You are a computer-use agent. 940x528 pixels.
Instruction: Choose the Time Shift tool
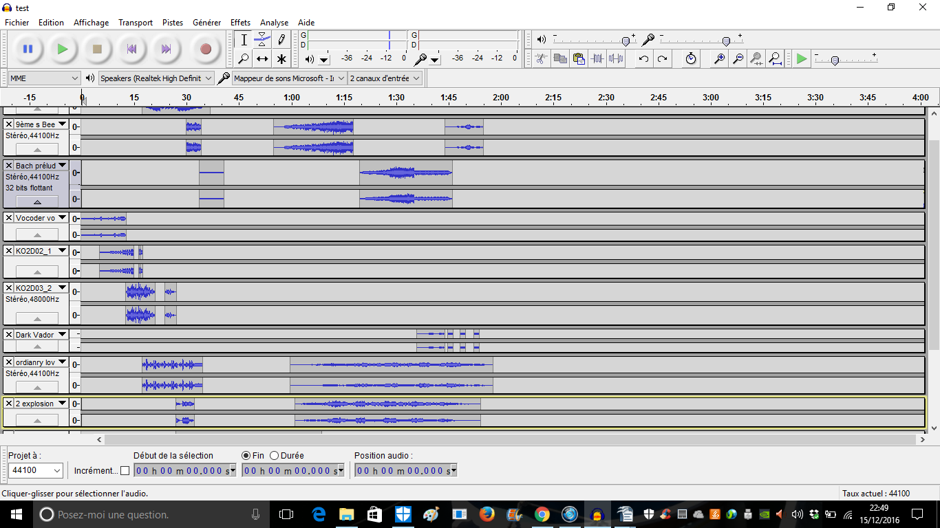click(262, 59)
